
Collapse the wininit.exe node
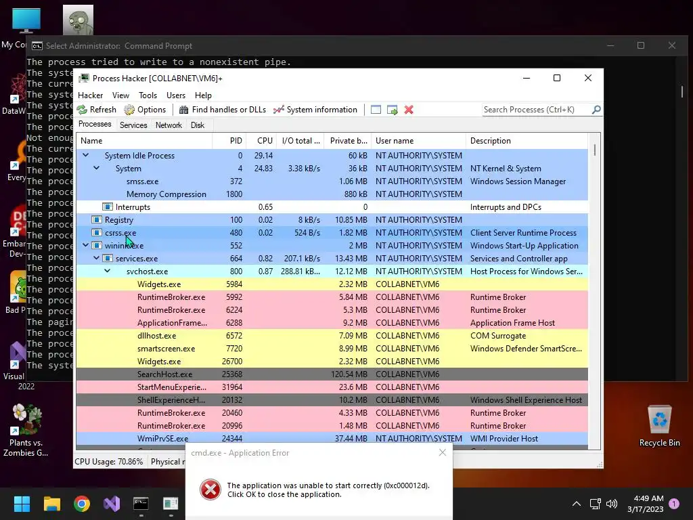pyautogui.click(x=86, y=245)
